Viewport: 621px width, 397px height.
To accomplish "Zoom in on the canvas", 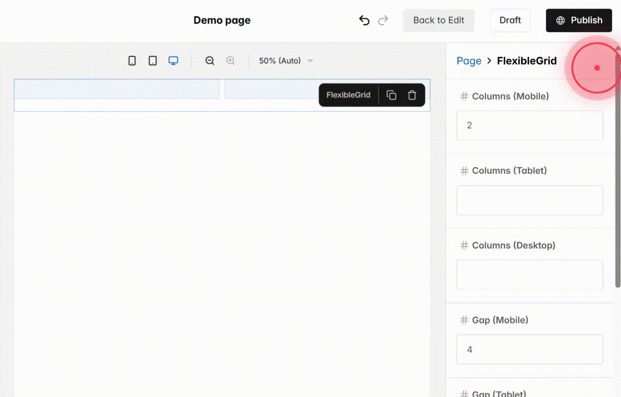I will pyautogui.click(x=230, y=60).
